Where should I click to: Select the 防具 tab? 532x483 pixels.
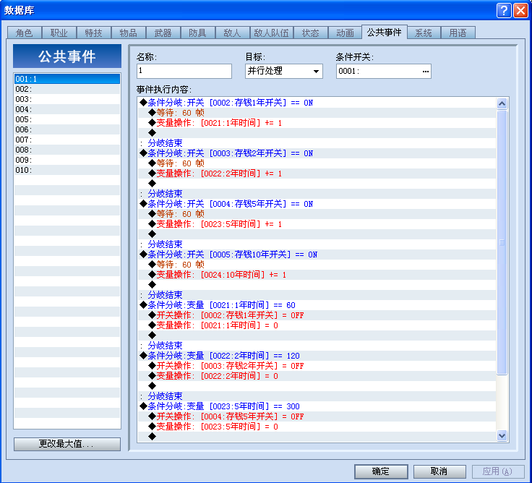tap(197, 33)
